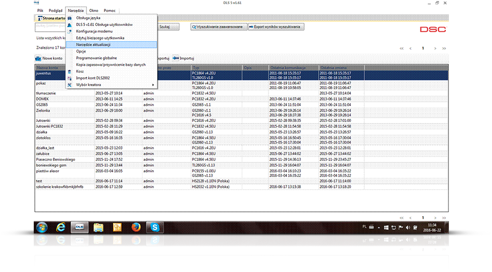This screenshot has width=492, height=272.
Task: Open the Action Center flag icon
Action: [x=401, y=227]
